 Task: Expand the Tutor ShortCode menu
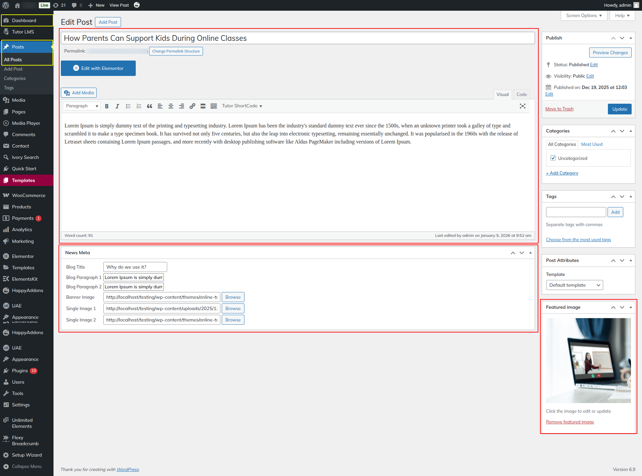(x=242, y=106)
